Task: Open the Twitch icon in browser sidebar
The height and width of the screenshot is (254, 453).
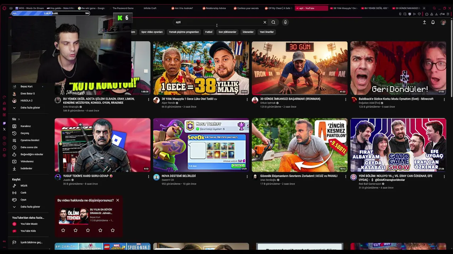Action: 4,123
